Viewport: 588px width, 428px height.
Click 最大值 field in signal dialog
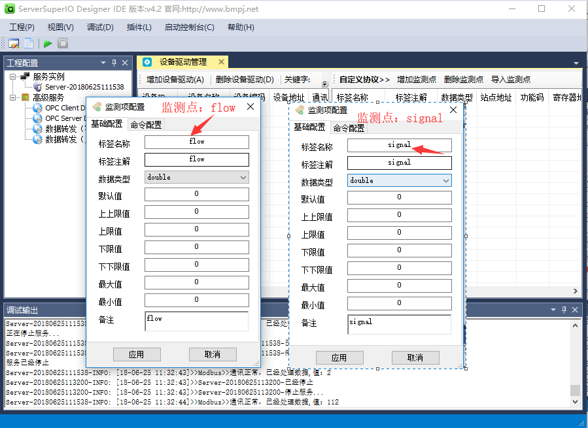pyautogui.click(x=400, y=286)
